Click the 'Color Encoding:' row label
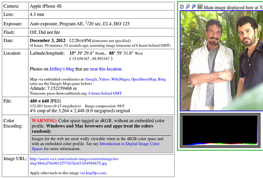Screen dimensions: 263x178 [x=13, y=123]
